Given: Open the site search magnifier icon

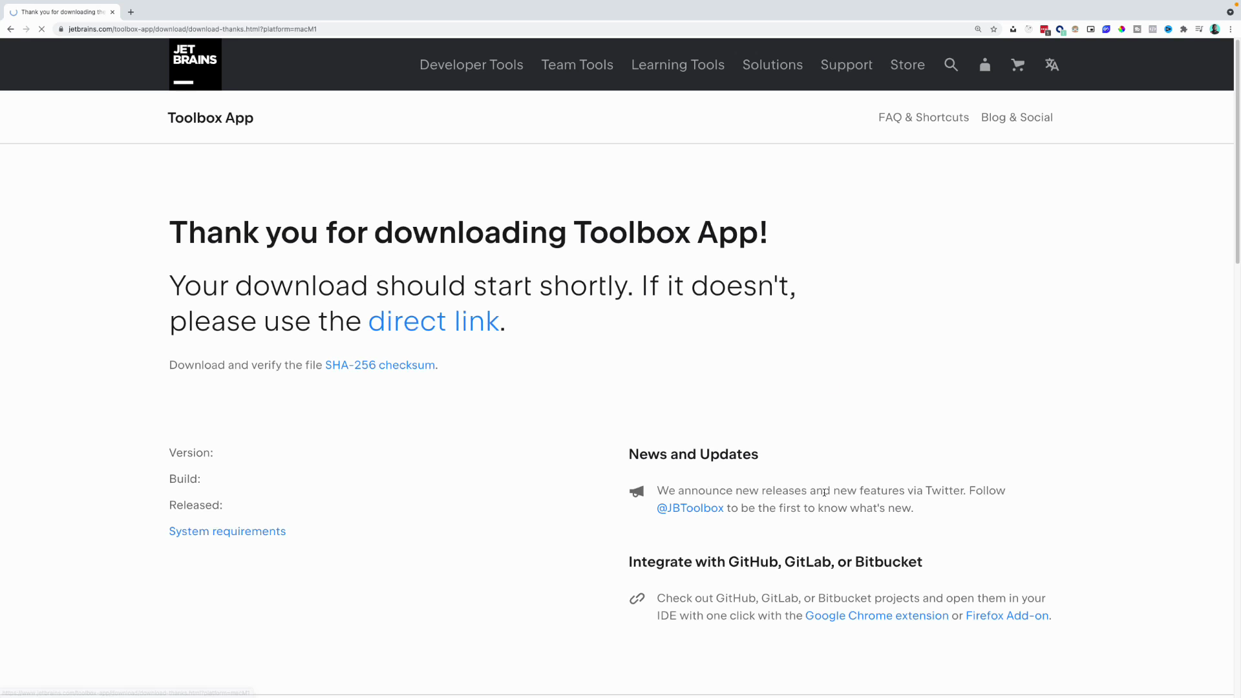Looking at the screenshot, I should pos(951,65).
